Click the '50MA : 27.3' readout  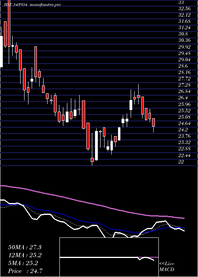(25, 247)
